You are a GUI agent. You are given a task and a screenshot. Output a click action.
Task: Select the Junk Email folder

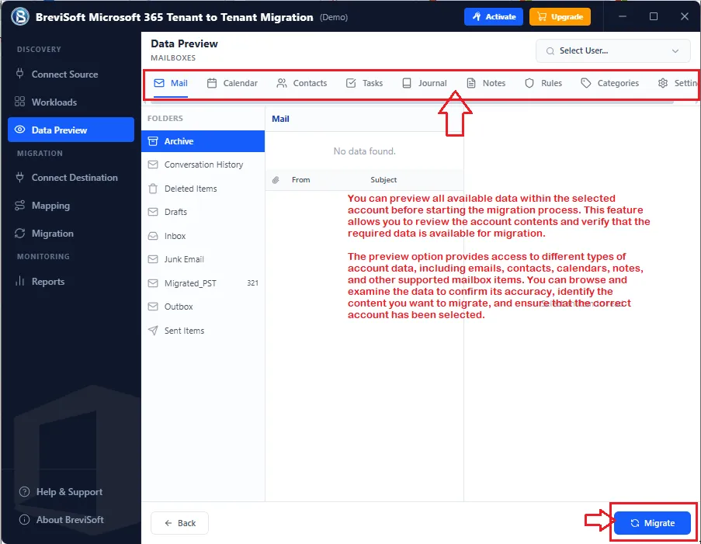pyautogui.click(x=203, y=259)
